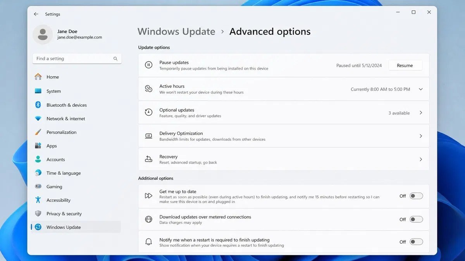Viewport: 465px width, 261px height.
Task: Click 'Paused until 5/12/2024' text
Action: [x=359, y=65]
